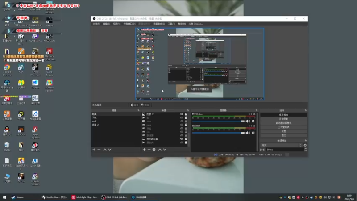Open the 工具(T) menu in OBS

171,24
